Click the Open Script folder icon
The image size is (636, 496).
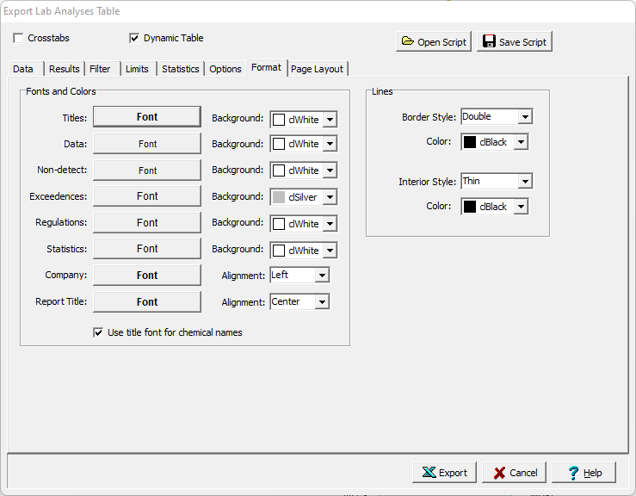407,41
